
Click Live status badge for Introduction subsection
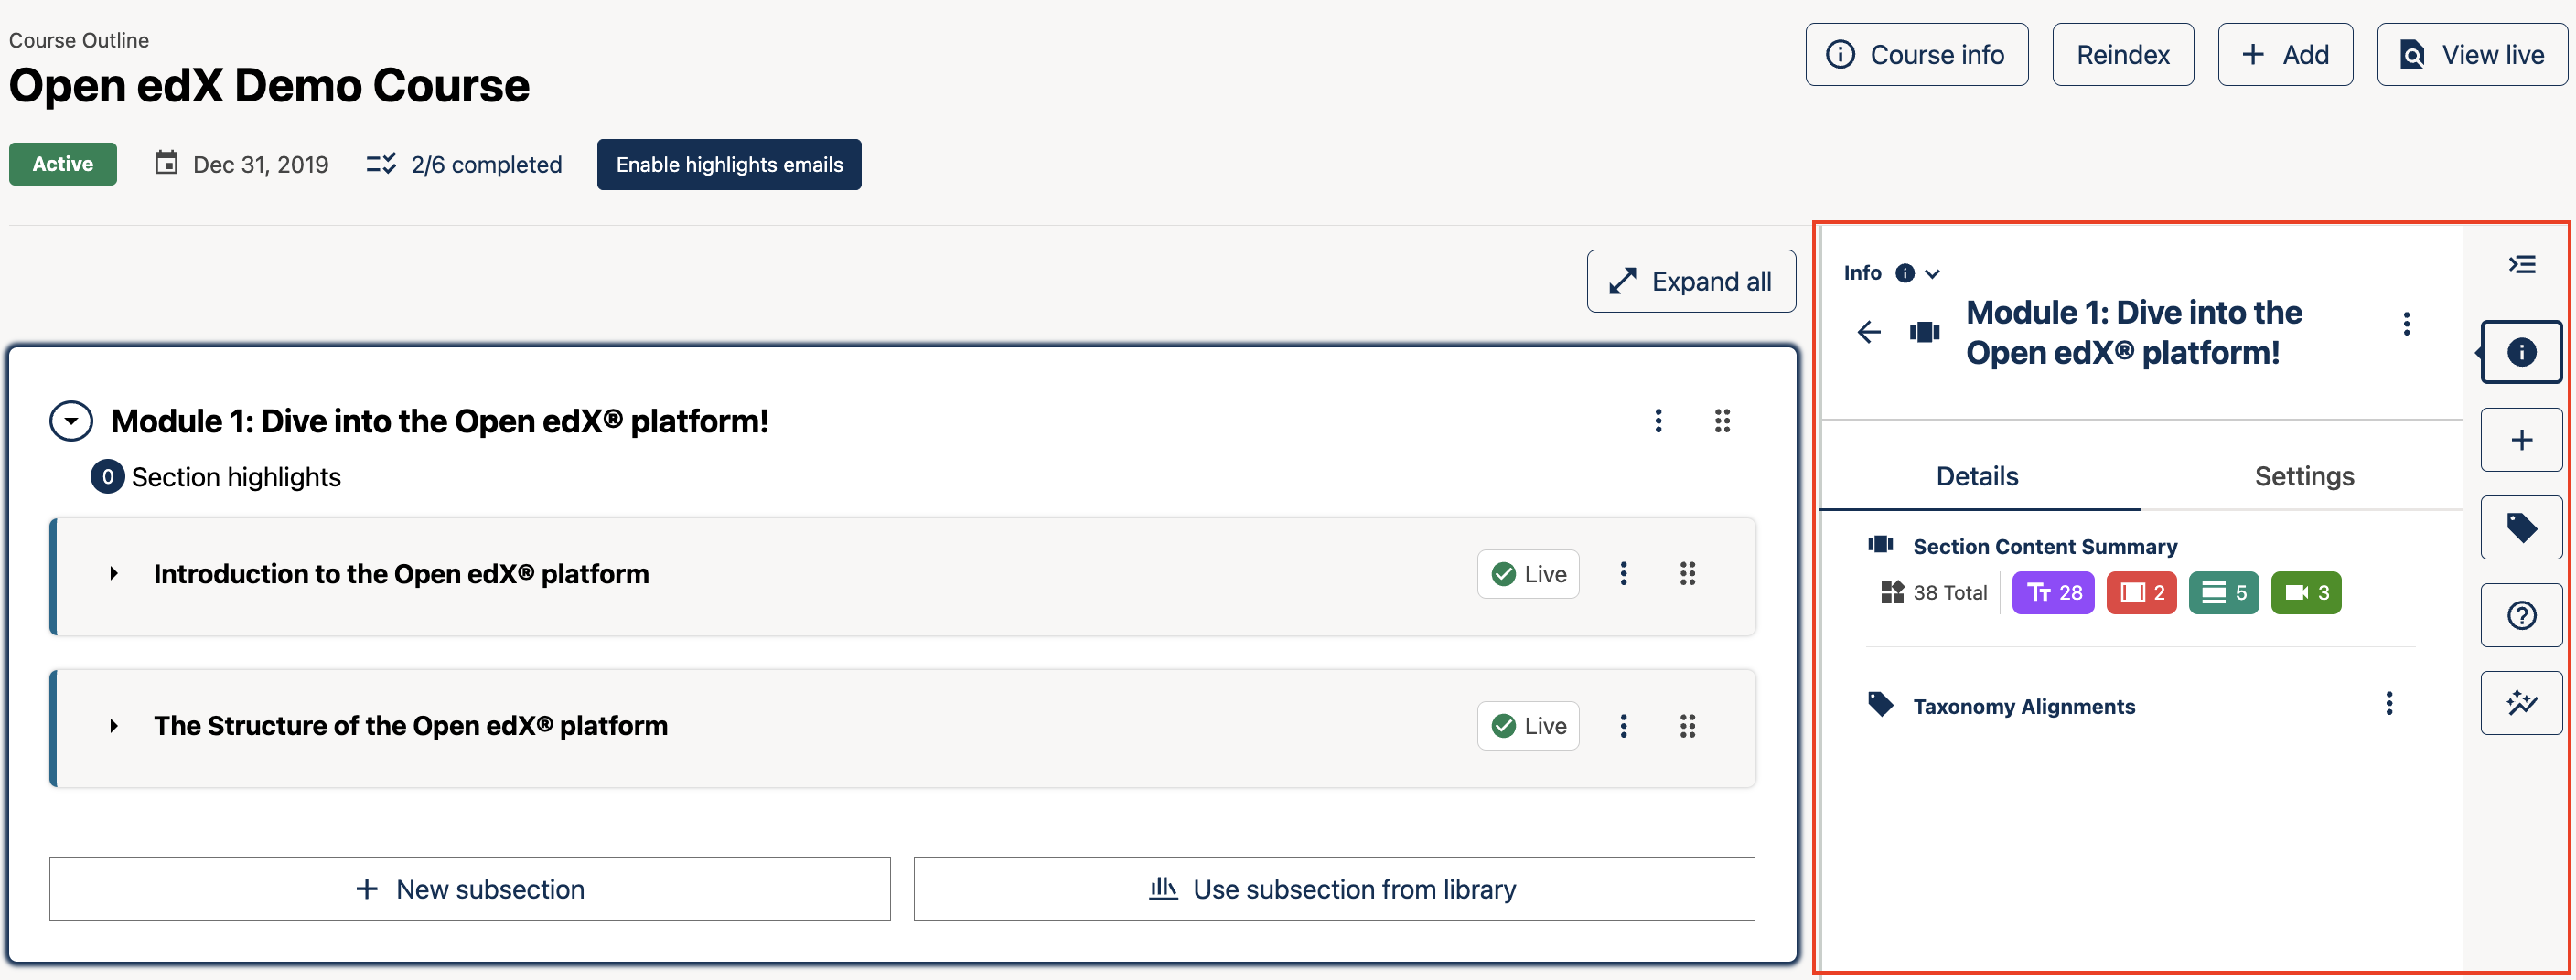tap(1528, 574)
